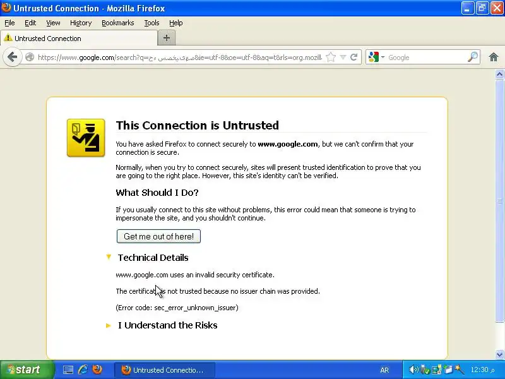
Task: Go back with the Back arrow button
Action: point(12,57)
